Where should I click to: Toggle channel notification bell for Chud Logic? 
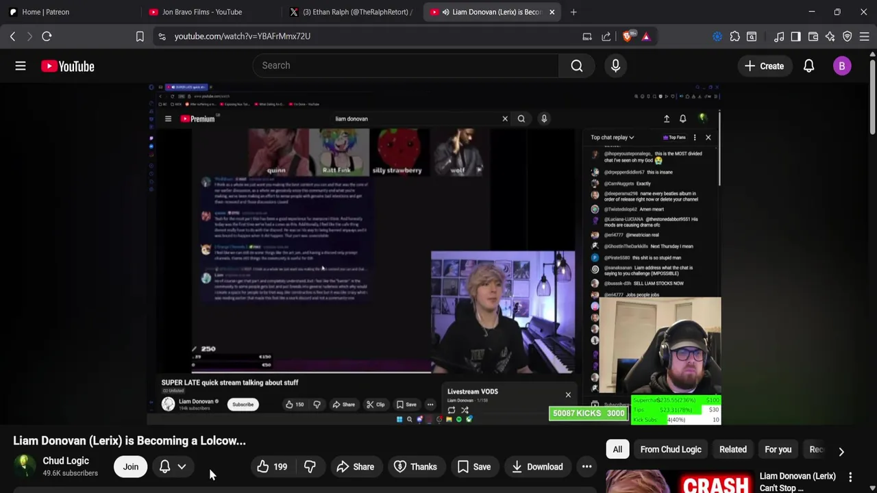click(x=164, y=467)
